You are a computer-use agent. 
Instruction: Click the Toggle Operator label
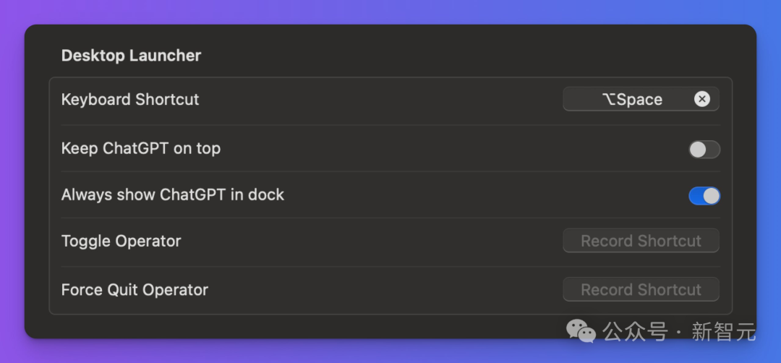tap(121, 241)
